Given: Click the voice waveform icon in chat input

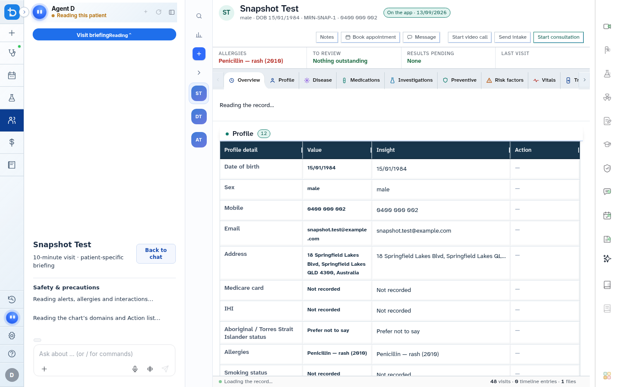Looking at the screenshot, I should coord(150,369).
